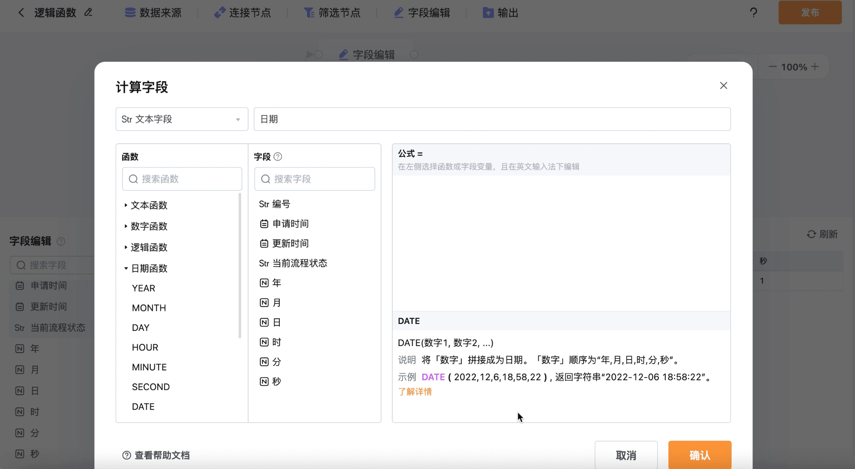Click the help question mark in top bar
The width and height of the screenshot is (855, 469).
[x=753, y=13]
